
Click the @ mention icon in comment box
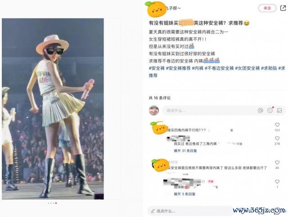[x=261, y=110]
